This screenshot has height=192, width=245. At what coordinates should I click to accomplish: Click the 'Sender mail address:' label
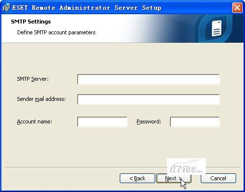pos(41,99)
